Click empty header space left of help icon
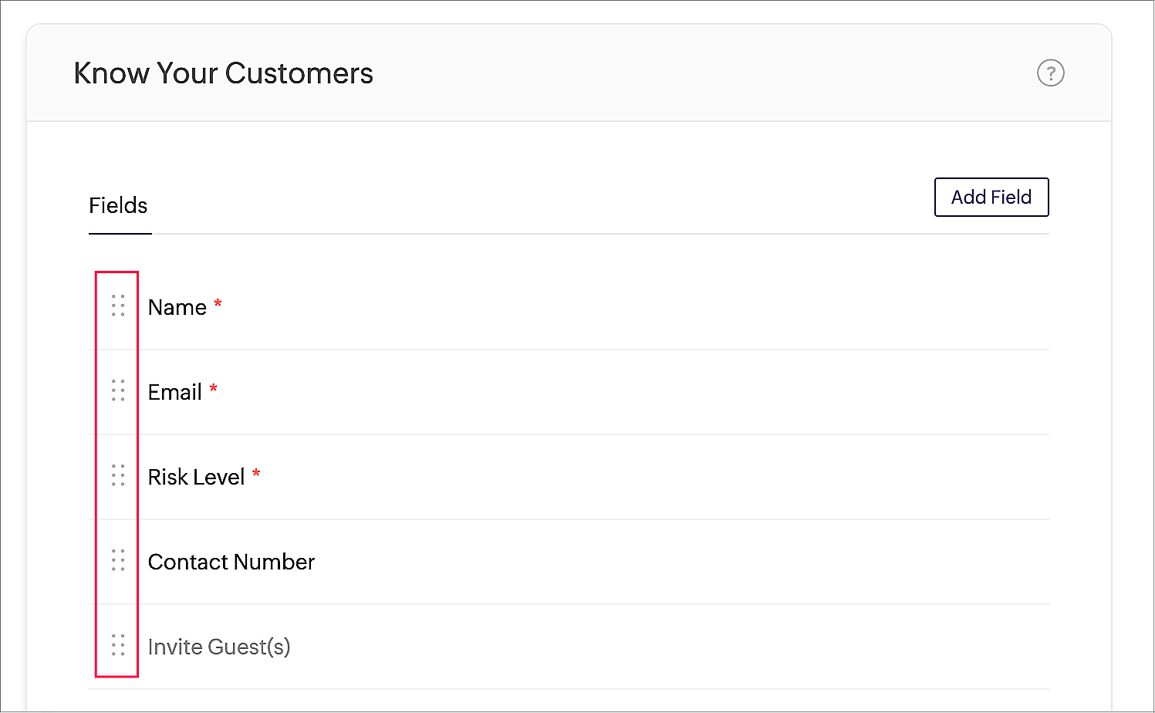The image size is (1155, 713). tap(694, 73)
